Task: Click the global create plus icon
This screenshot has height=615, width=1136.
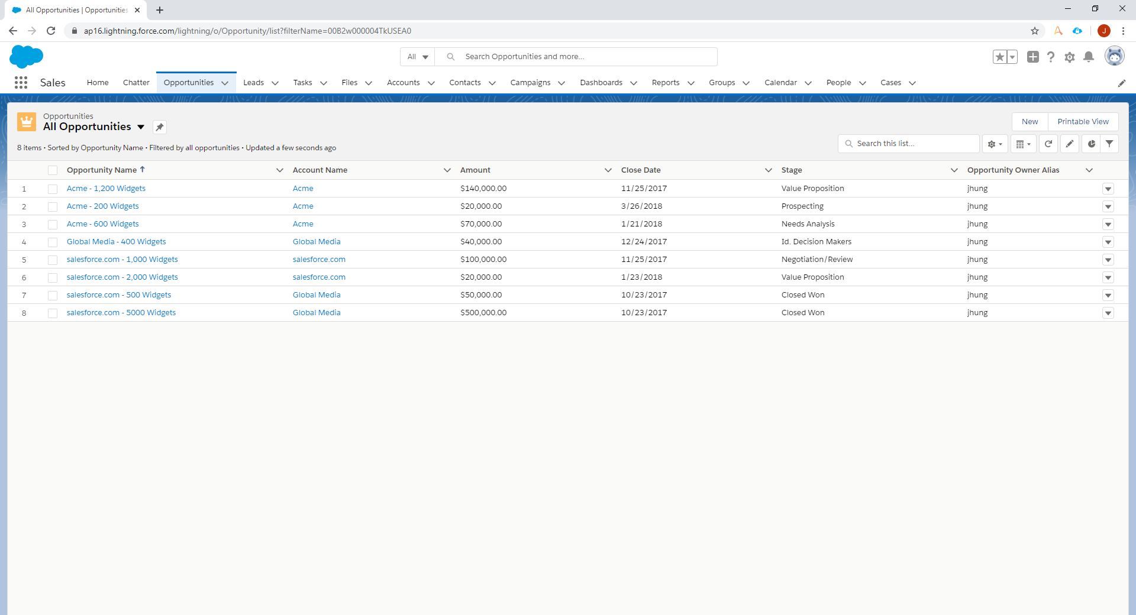Action: tap(1032, 57)
